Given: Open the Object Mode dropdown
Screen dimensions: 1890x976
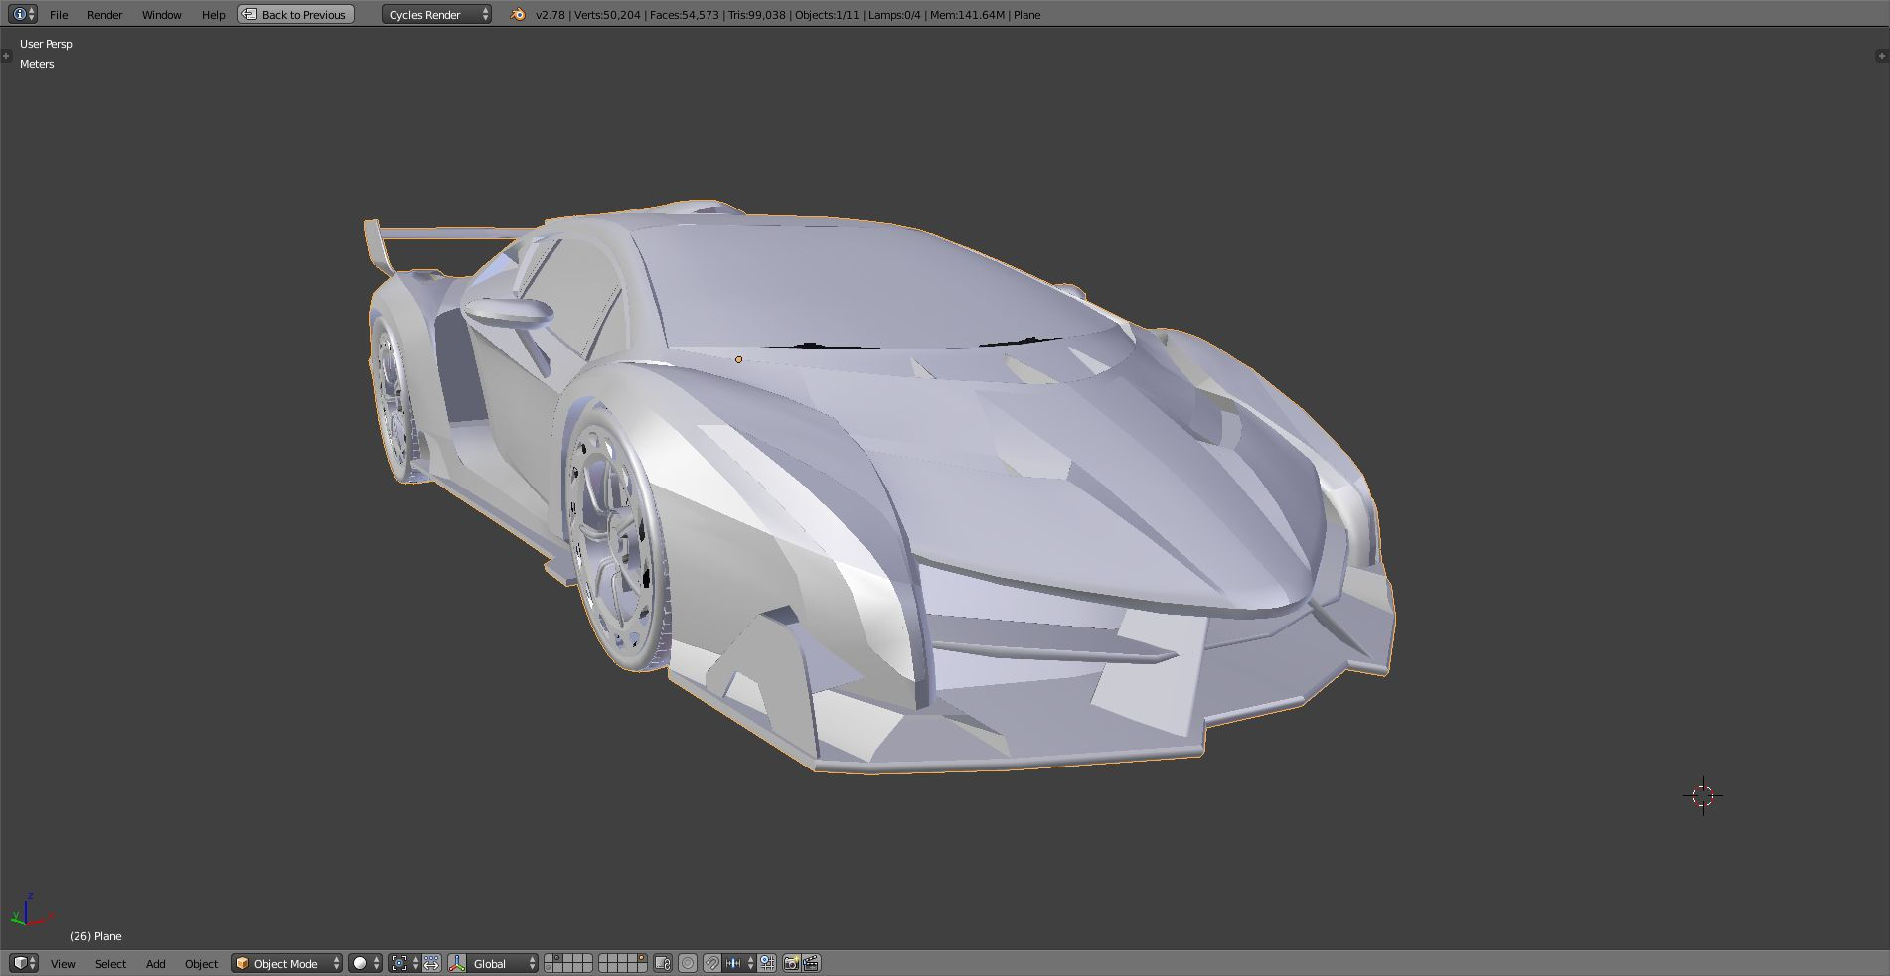Looking at the screenshot, I should 287,963.
